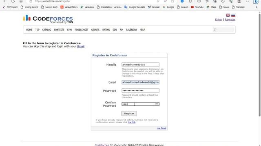
Task: Toggle split screen view
Action: (199, 1)
